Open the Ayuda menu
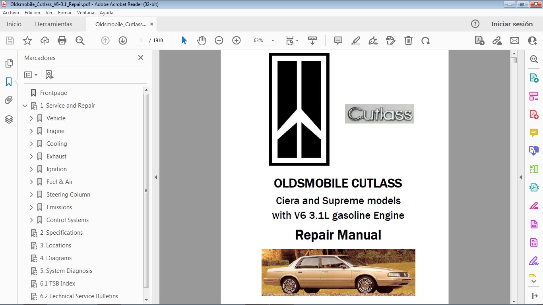 (107, 13)
